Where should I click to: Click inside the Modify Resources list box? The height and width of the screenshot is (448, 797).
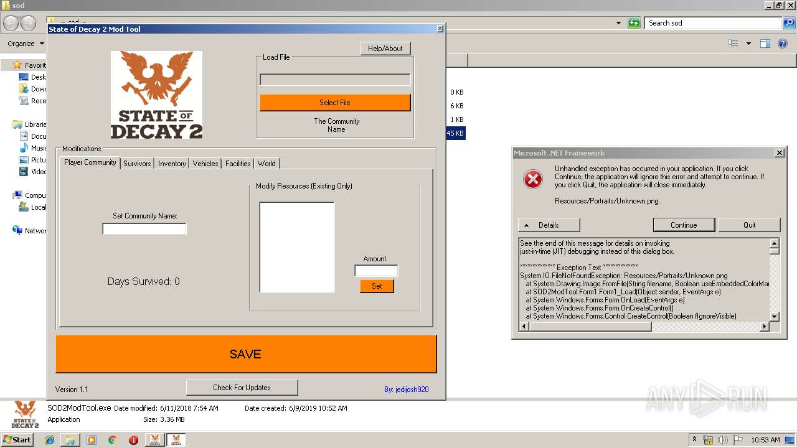(297, 247)
